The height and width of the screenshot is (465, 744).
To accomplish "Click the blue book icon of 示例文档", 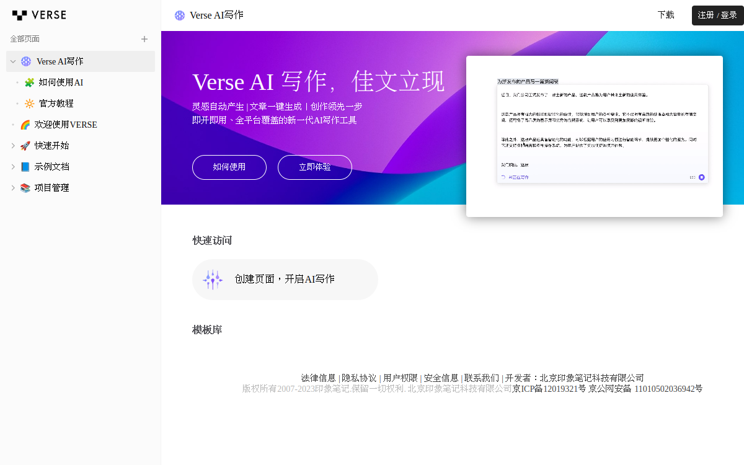I will pos(25,167).
